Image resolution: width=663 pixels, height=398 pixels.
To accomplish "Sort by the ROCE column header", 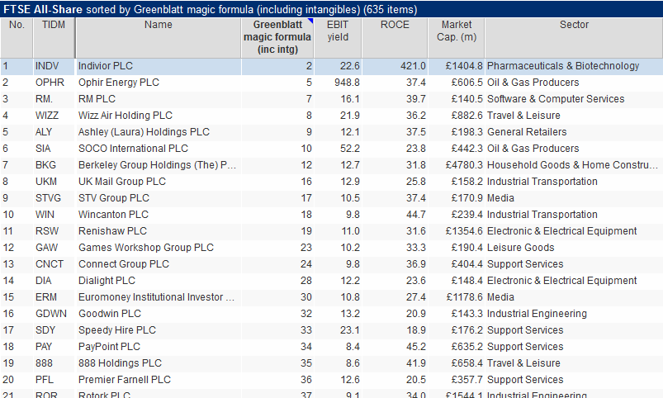I will (x=395, y=38).
